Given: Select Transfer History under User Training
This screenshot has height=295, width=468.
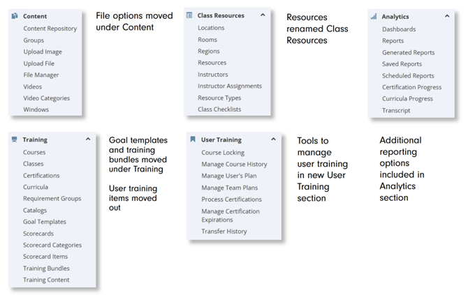Looking at the screenshot, I should (224, 232).
